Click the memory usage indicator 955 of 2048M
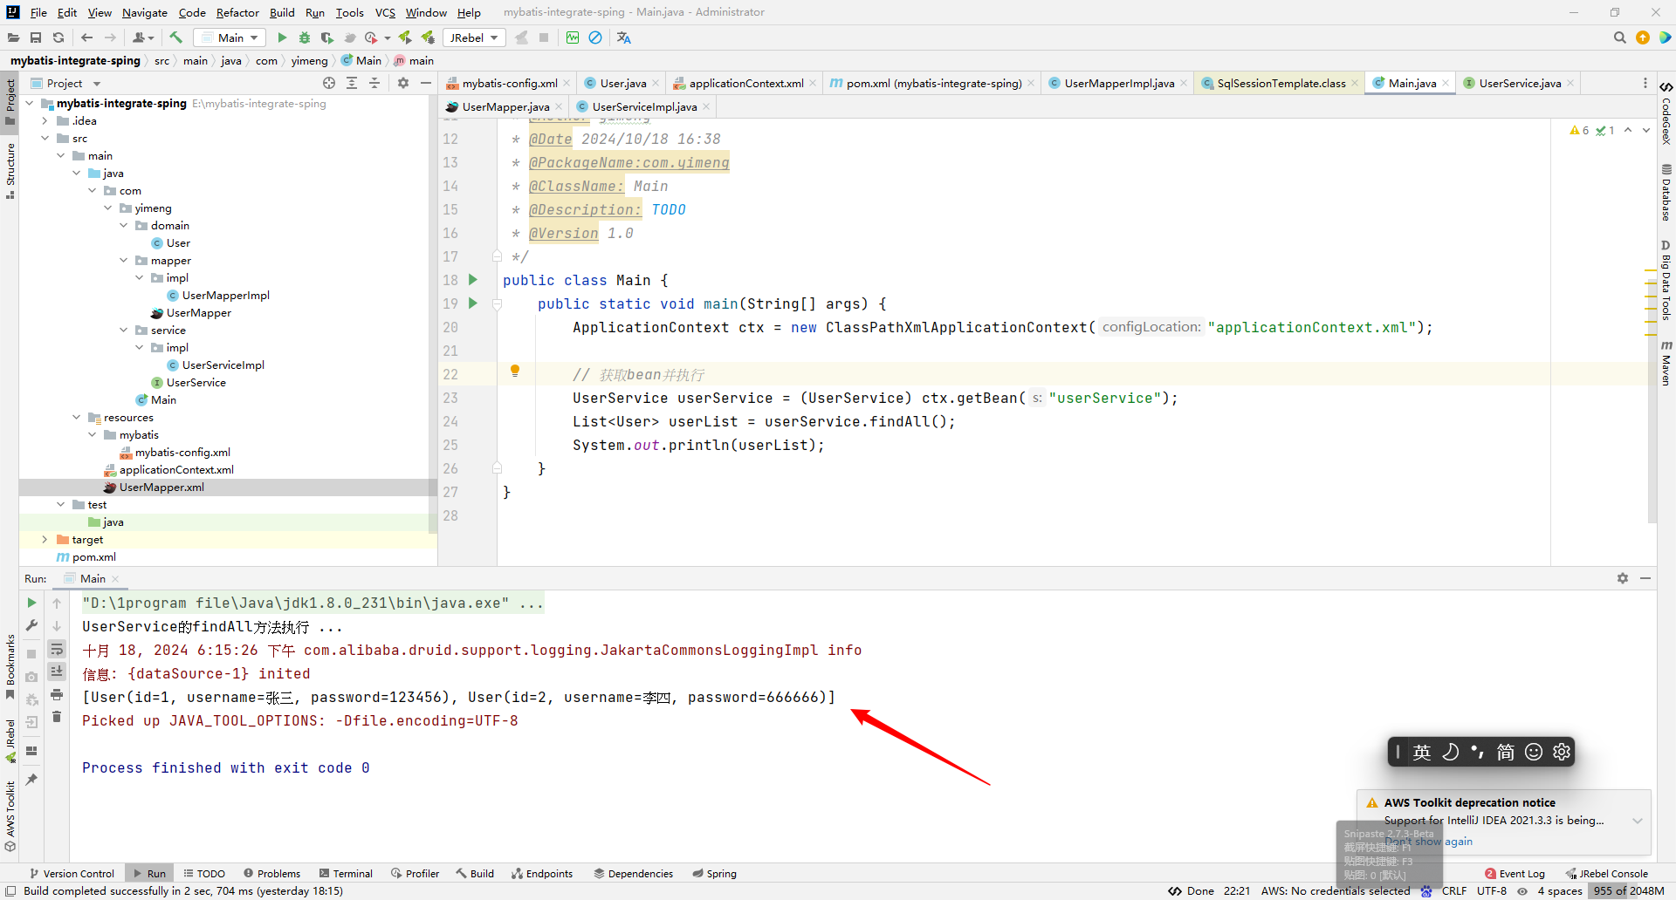The height and width of the screenshot is (900, 1676). [x=1629, y=890]
